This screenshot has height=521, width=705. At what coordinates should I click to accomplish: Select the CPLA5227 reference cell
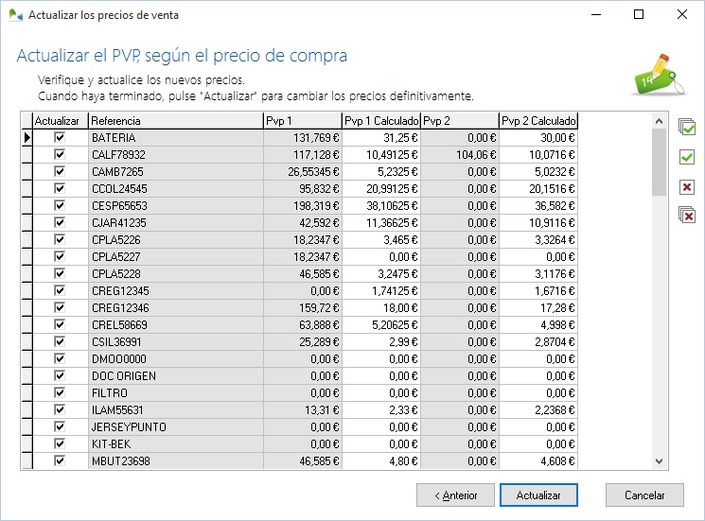[x=176, y=257]
